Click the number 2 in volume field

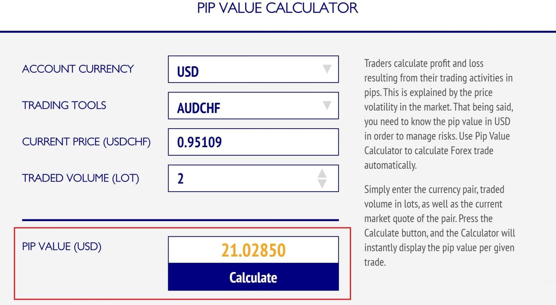click(180, 178)
